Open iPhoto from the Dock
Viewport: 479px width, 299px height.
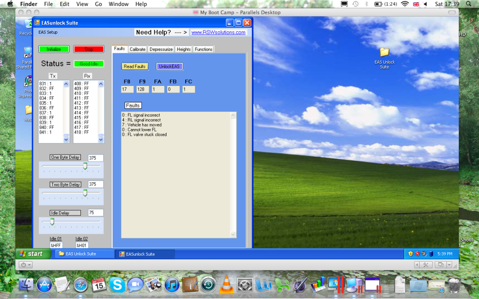(x=153, y=285)
